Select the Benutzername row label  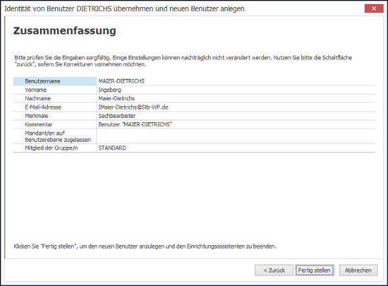pyautogui.click(x=43, y=82)
